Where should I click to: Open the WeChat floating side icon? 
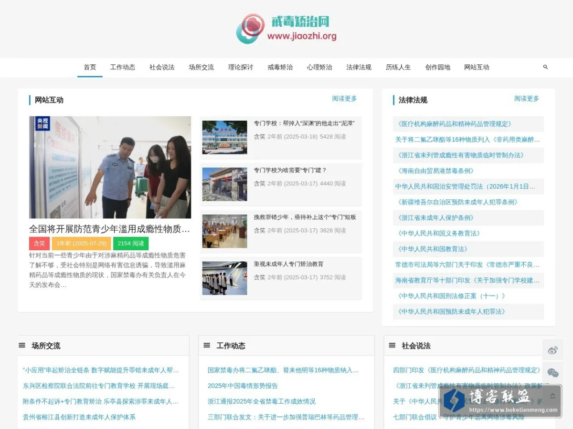point(553,373)
